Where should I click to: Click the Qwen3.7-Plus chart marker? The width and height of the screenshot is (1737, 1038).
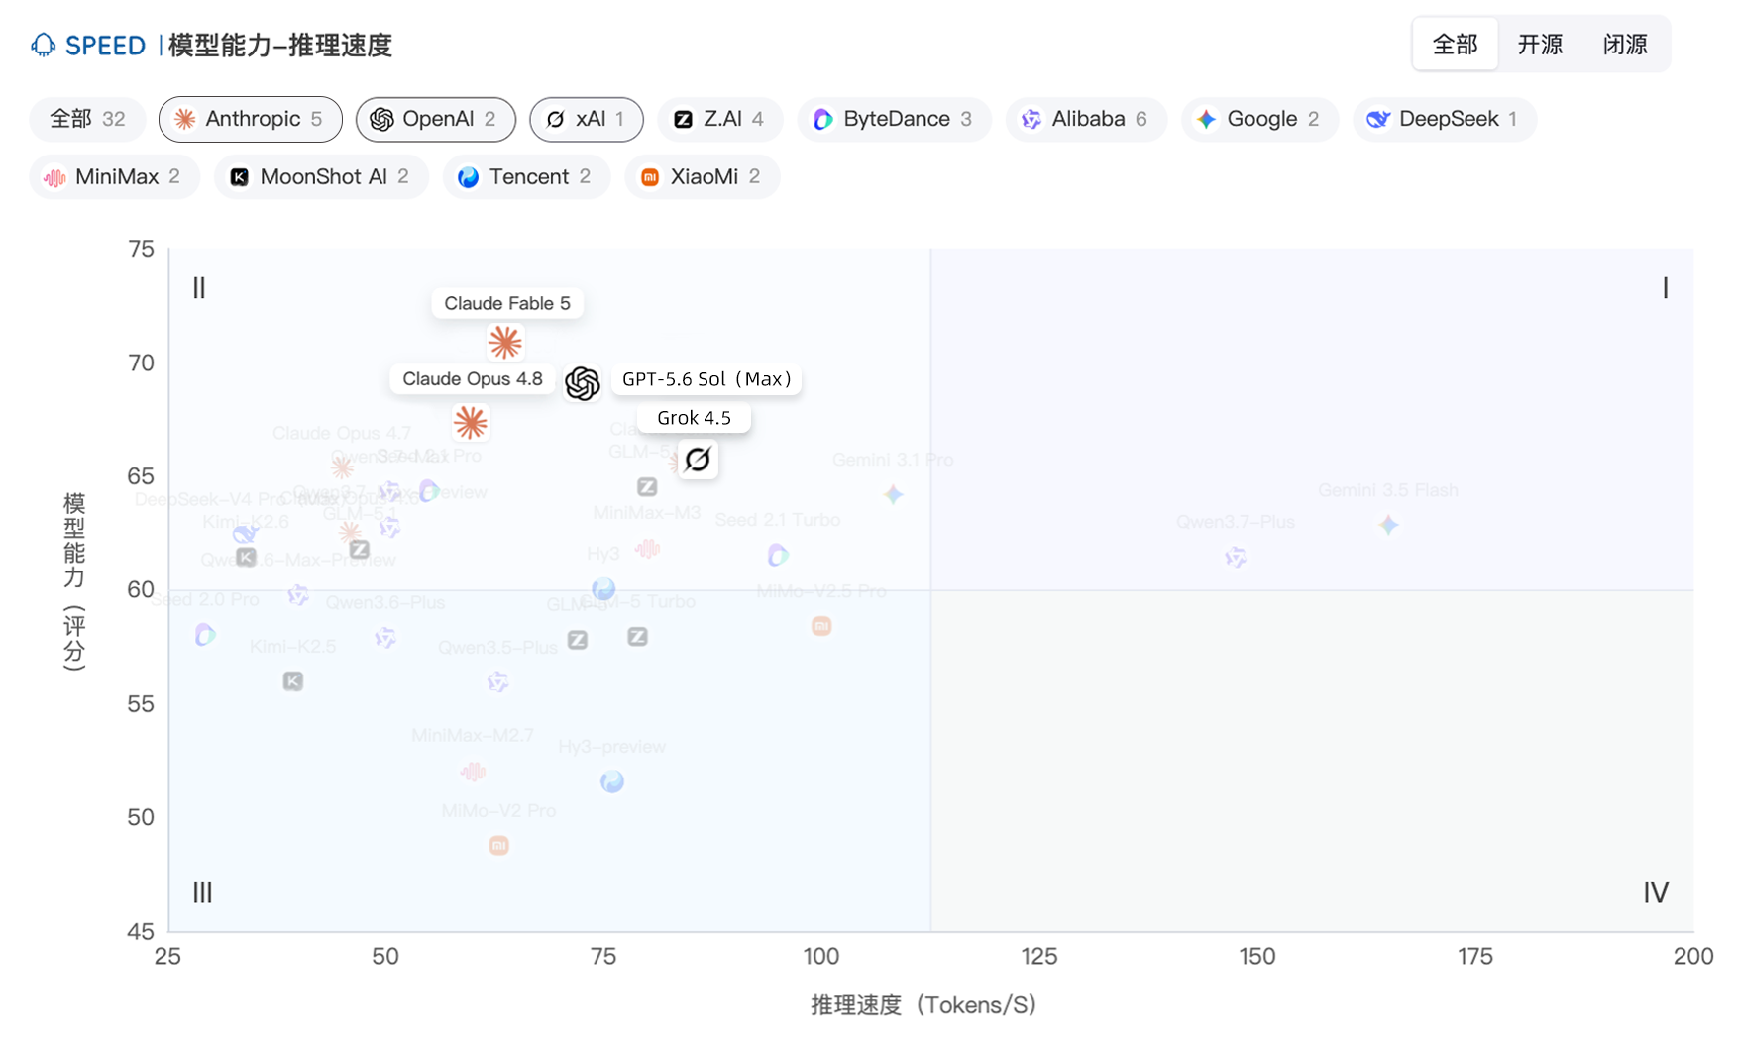click(x=1236, y=558)
